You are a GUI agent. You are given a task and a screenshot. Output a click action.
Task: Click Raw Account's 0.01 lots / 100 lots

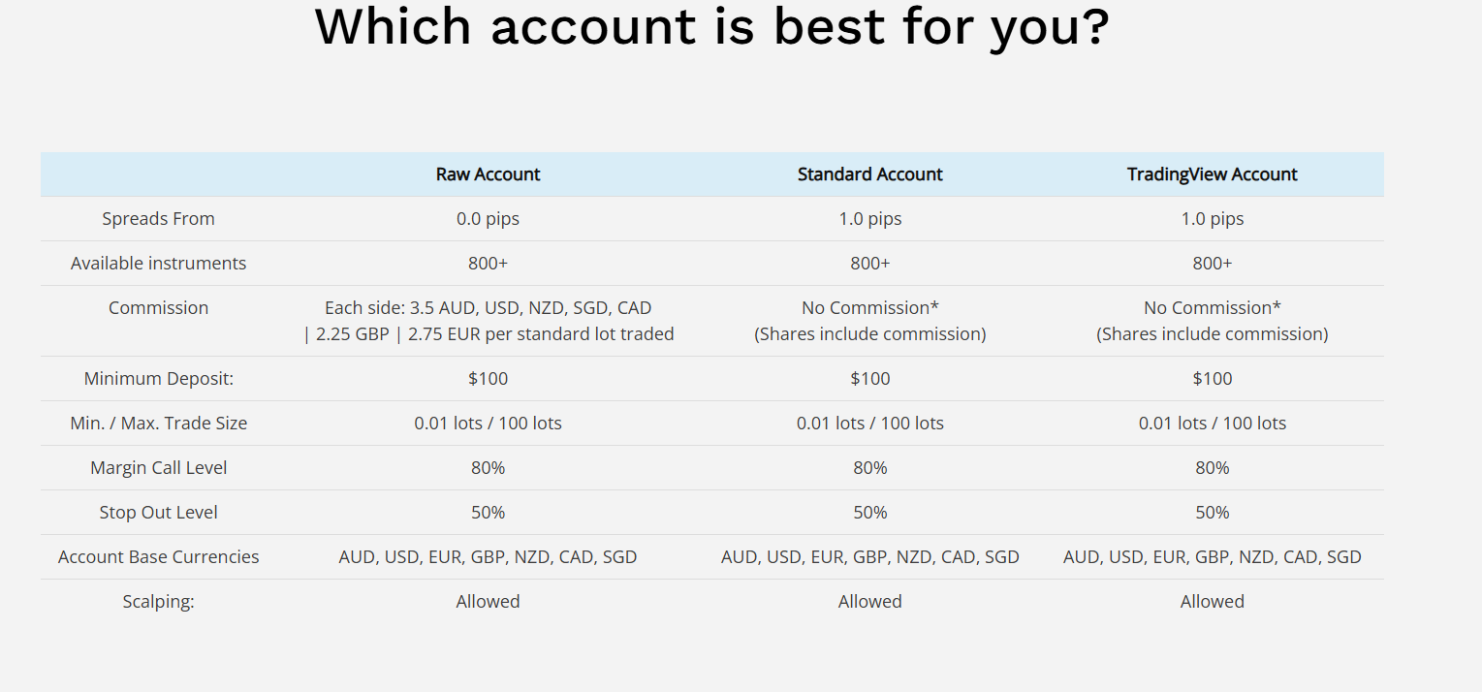pos(488,424)
